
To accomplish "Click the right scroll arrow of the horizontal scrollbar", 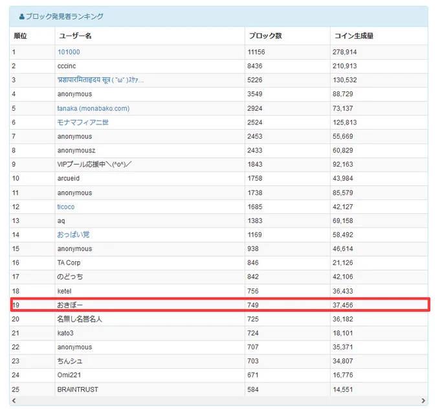I will tap(423, 401).
